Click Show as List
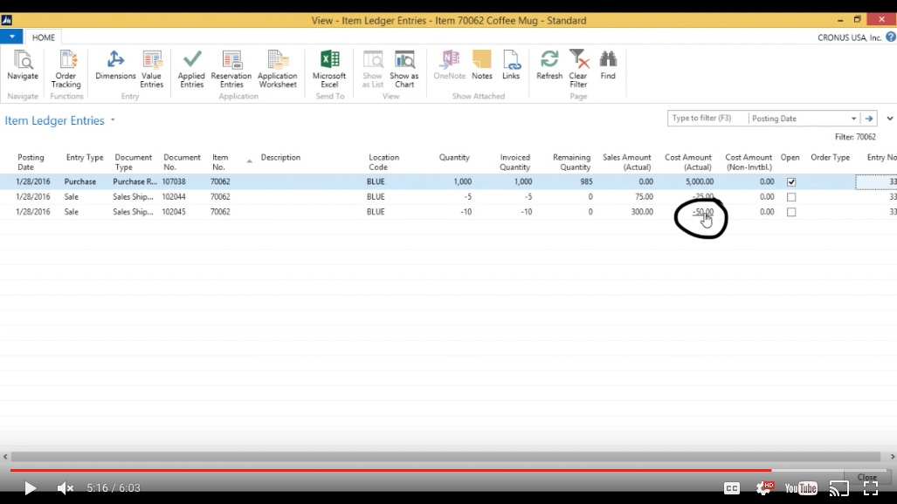Viewport: 897px width, 504px height. (372, 69)
